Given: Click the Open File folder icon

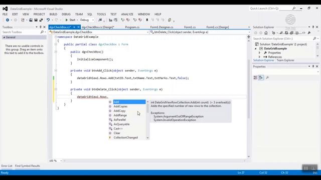Looking at the screenshot, I should point(31,20).
